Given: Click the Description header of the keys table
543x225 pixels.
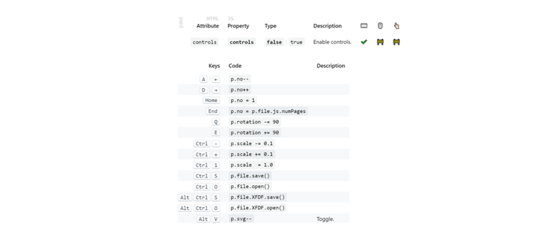Looking at the screenshot, I should [x=330, y=66].
